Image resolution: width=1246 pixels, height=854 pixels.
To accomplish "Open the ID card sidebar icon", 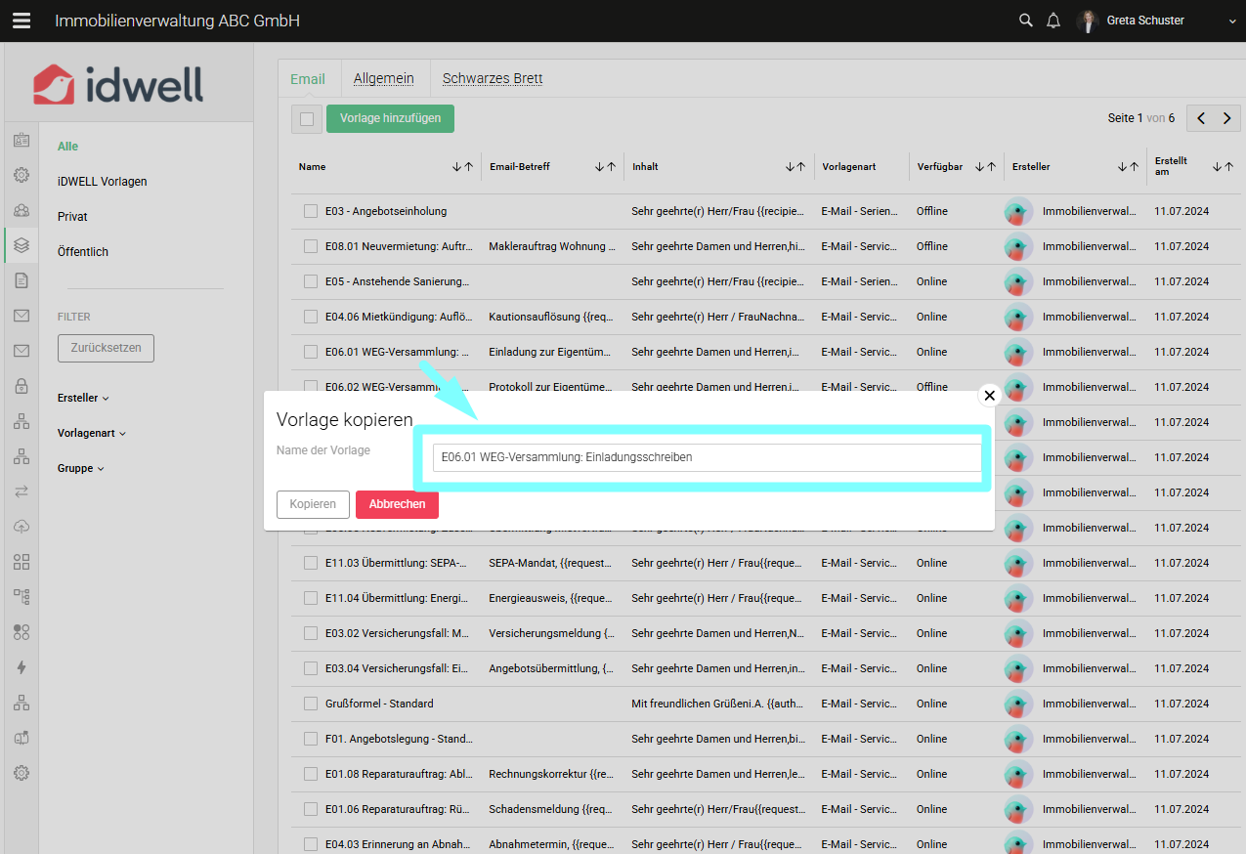I will (x=21, y=140).
